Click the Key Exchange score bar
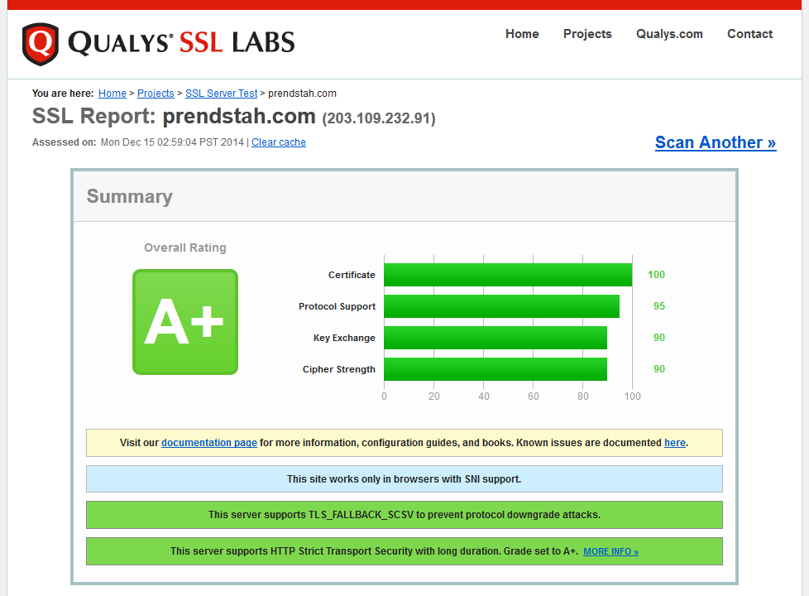809x596 pixels. (x=495, y=338)
